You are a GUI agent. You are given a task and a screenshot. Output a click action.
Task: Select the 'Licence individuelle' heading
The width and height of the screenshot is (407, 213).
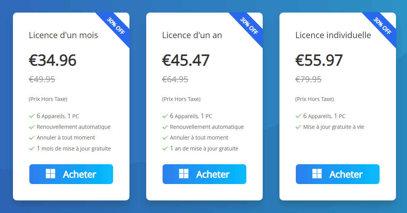pos(333,35)
